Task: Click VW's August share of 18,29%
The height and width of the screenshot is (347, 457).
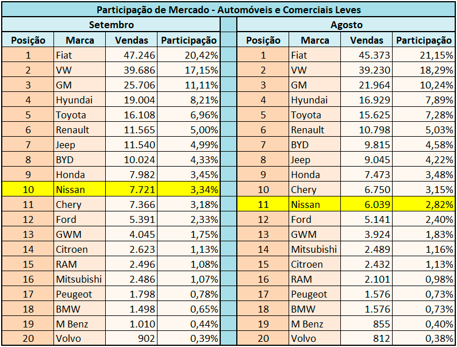Action: pos(424,70)
